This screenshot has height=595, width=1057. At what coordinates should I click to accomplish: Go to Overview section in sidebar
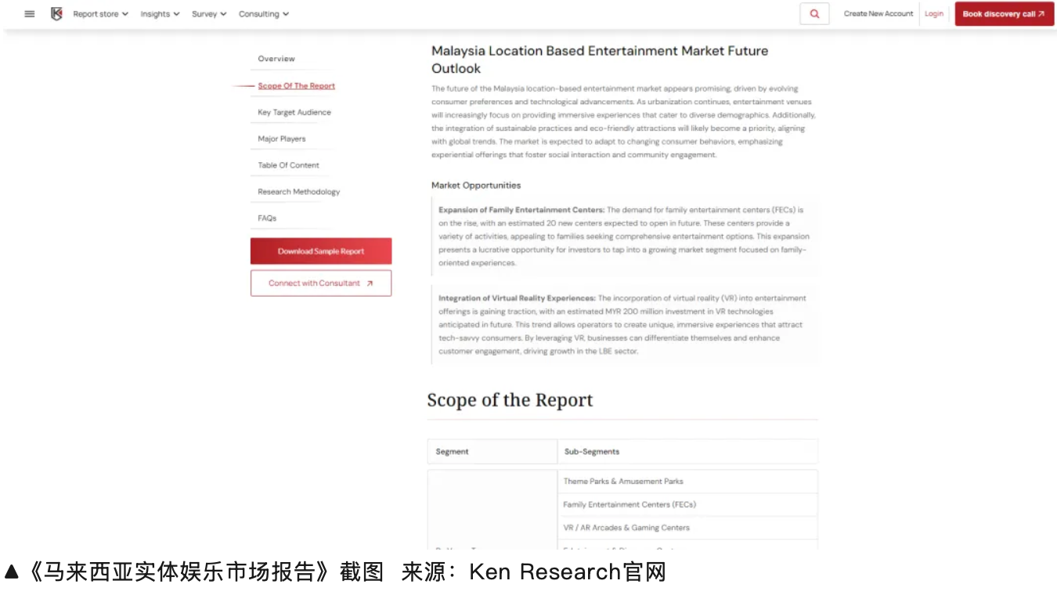coord(276,59)
